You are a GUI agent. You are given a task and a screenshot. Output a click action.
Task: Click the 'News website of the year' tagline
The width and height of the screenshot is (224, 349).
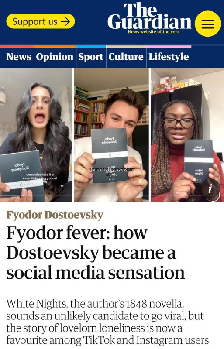[154, 32]
